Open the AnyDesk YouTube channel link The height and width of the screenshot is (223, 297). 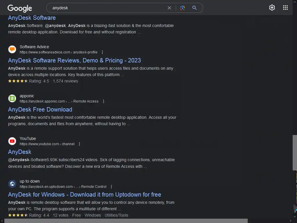(x=19, y=152)
